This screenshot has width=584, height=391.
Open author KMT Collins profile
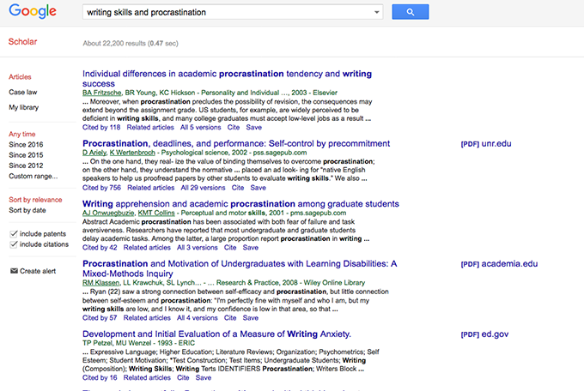[156, 213]
